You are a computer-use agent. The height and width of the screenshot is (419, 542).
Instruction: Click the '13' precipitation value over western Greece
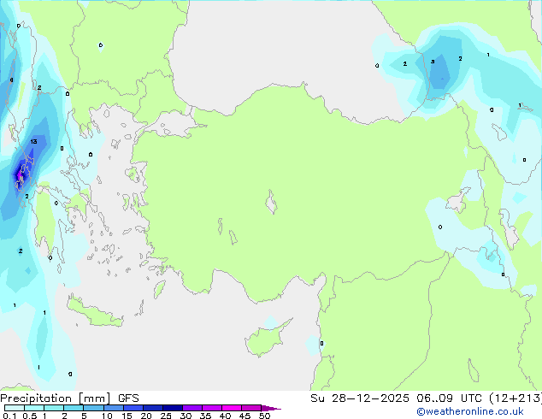33,142
